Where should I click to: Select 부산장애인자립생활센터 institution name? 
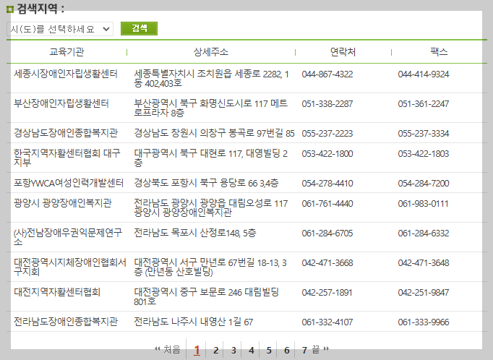point(61,103)
